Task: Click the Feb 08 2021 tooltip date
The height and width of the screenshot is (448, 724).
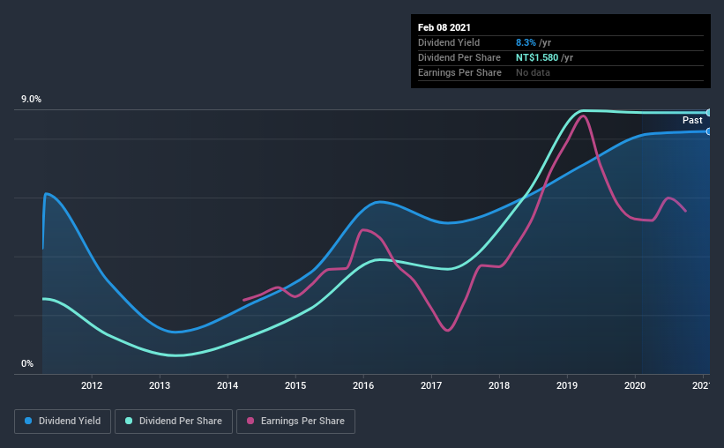Action: pyautogui.click(x=444, y=27)
